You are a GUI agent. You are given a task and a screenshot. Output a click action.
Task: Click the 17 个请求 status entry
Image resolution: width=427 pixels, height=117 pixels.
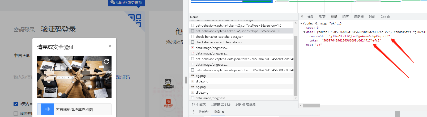(199, 105)
